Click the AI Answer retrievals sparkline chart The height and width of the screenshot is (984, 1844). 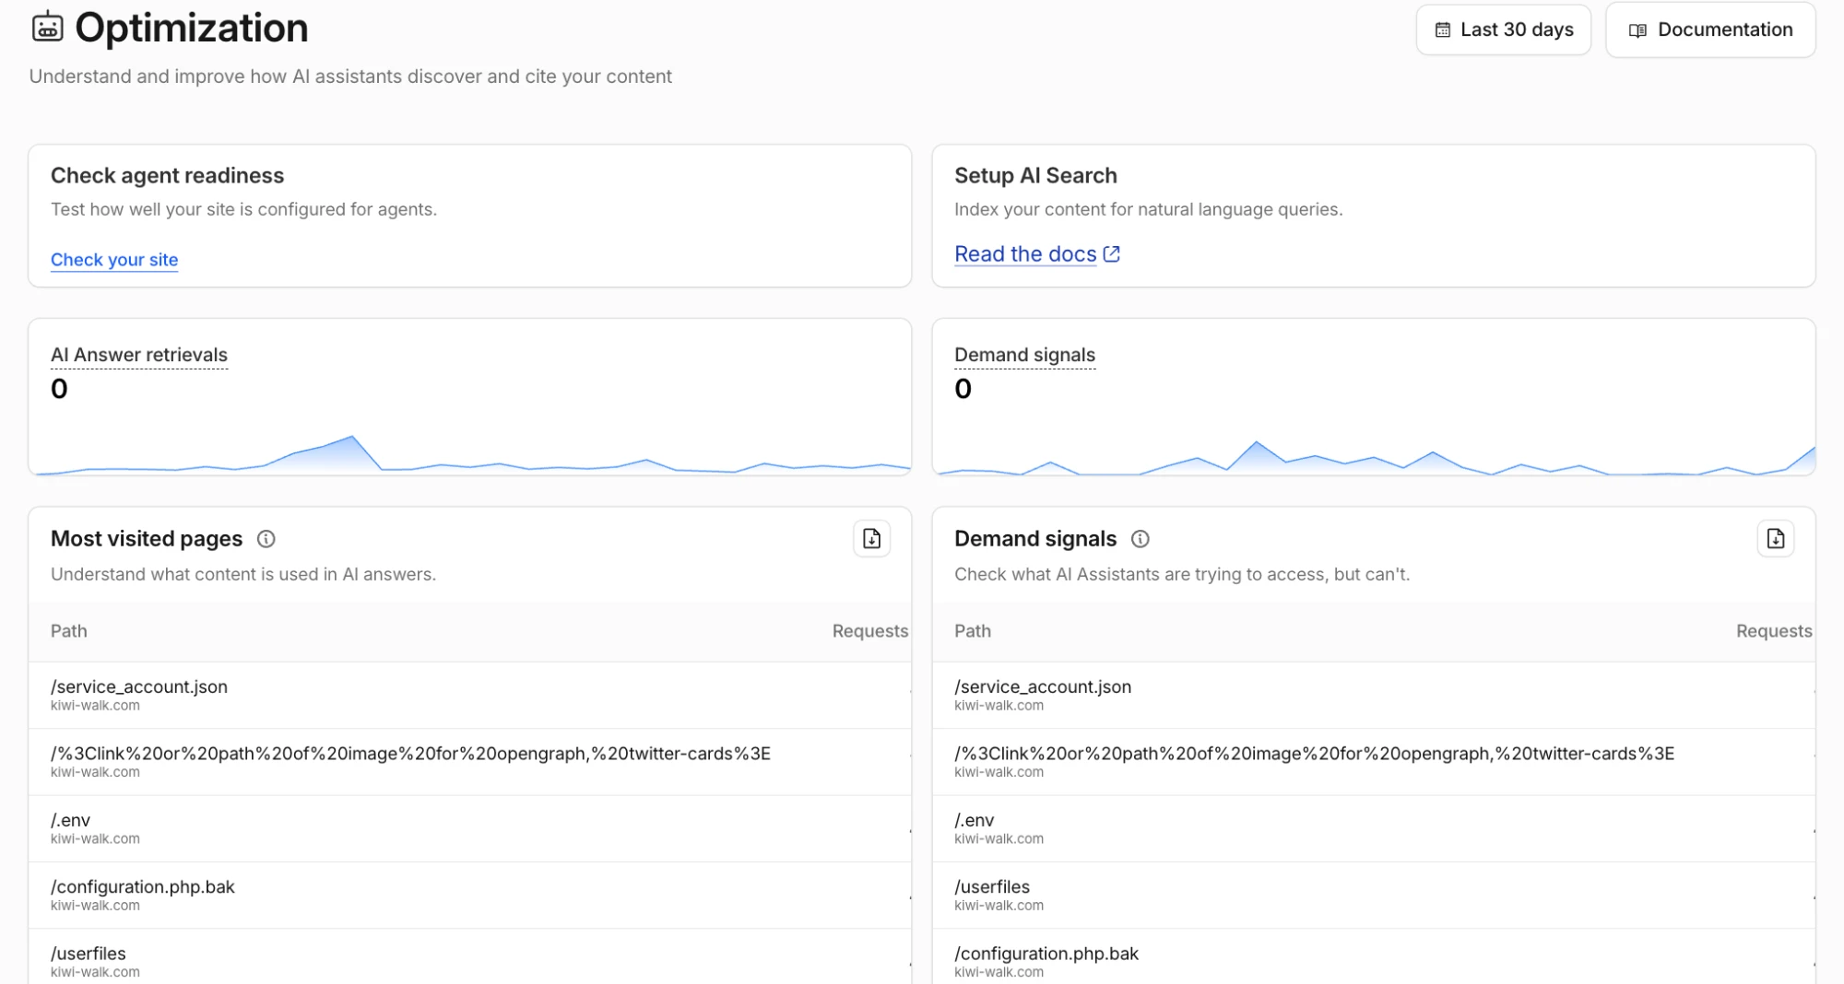470,454
